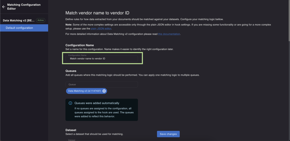This screenshot has height=141, width=290.
Task: Click the vertical scrollbar on the right edge
Action: point(289,20)
